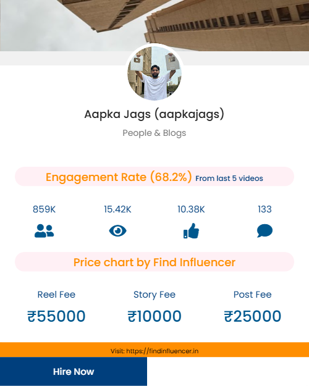Click the Story Fee ₹10000 price
Screen dimensions: 309x386
click(x=154, y=316)
